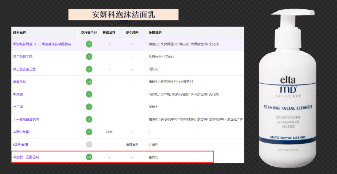Viewport: 337px width, 174px height.
Task: Click the gray safety badge in the 香精 row
Action: coord(89,144)
